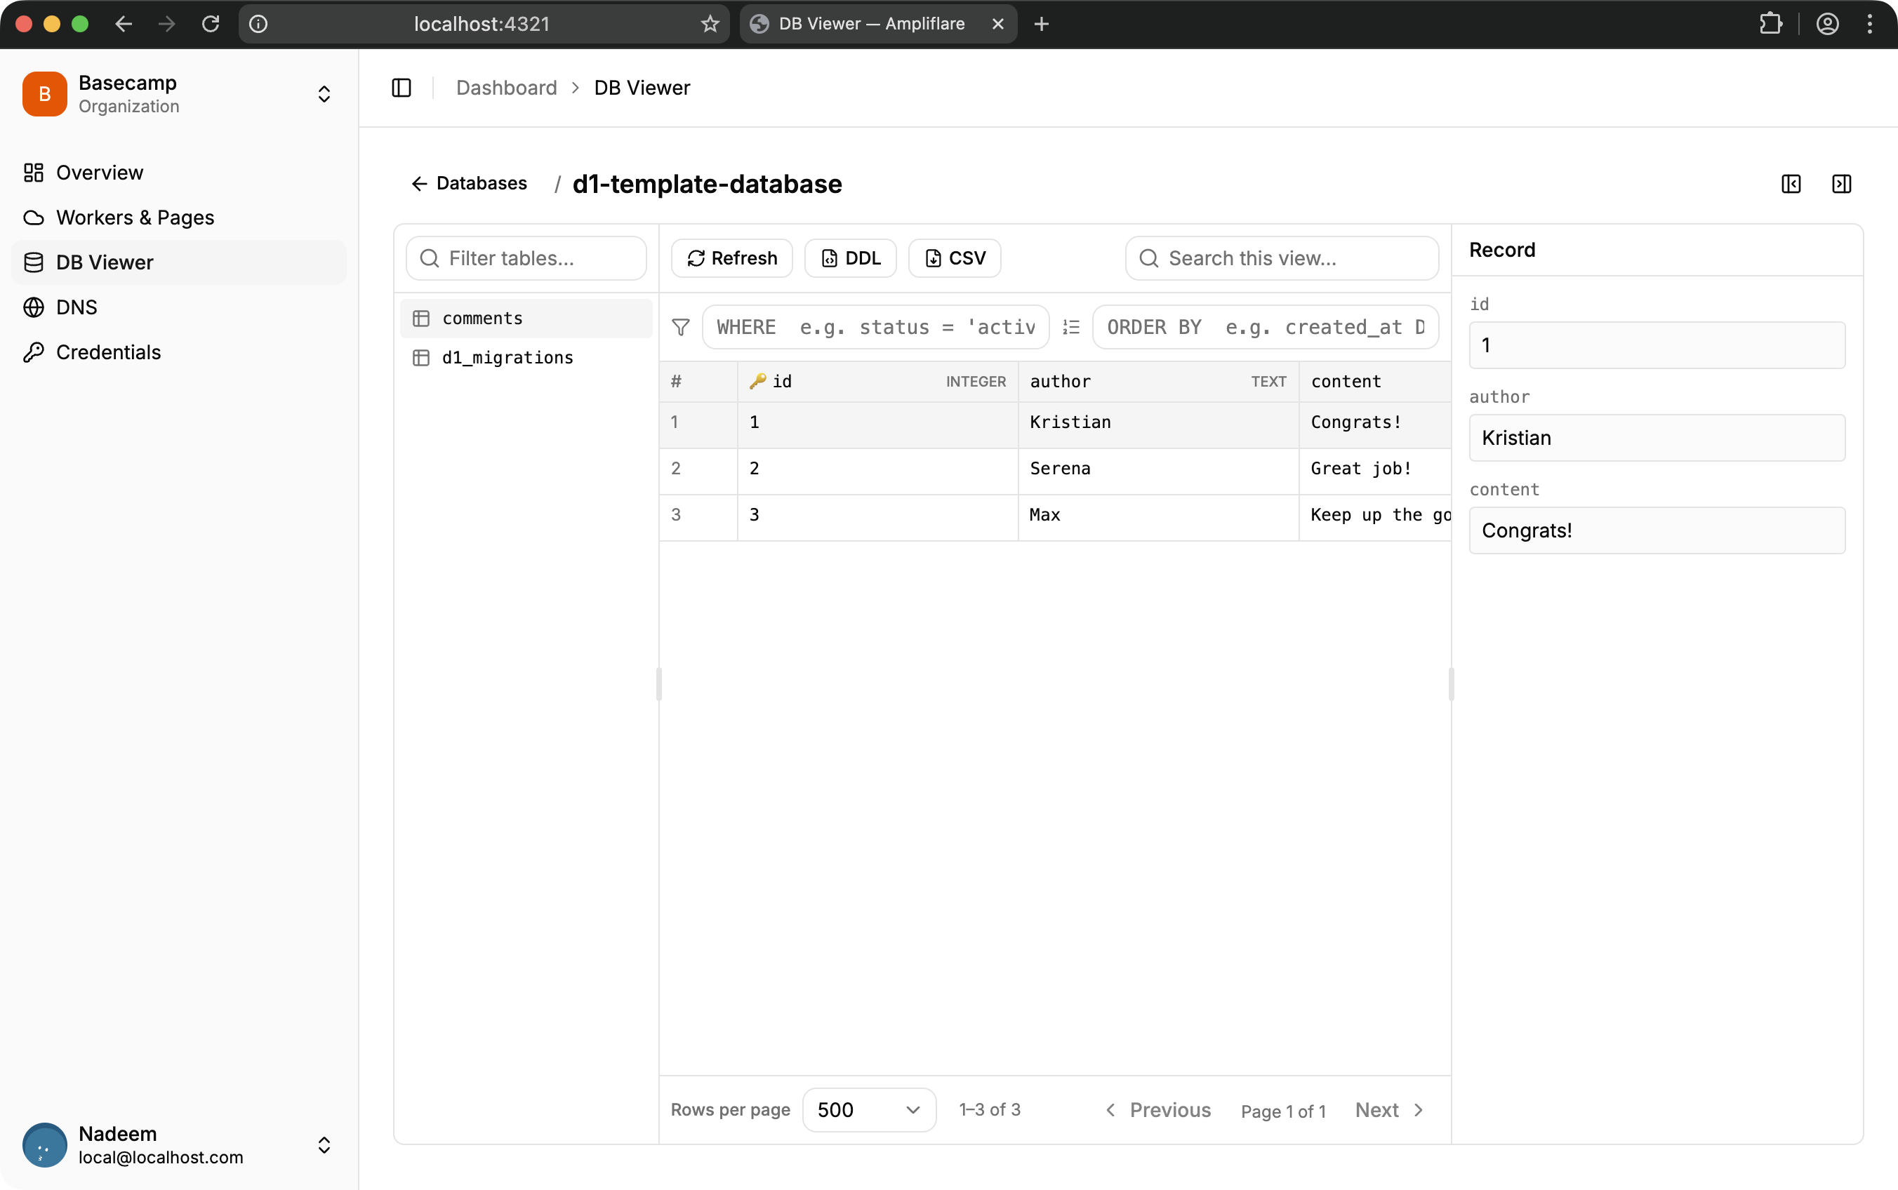1898x1190 pixels.
Task: Select the DB Viewer — Ampliflare browser tab
Action: (878, 24)
